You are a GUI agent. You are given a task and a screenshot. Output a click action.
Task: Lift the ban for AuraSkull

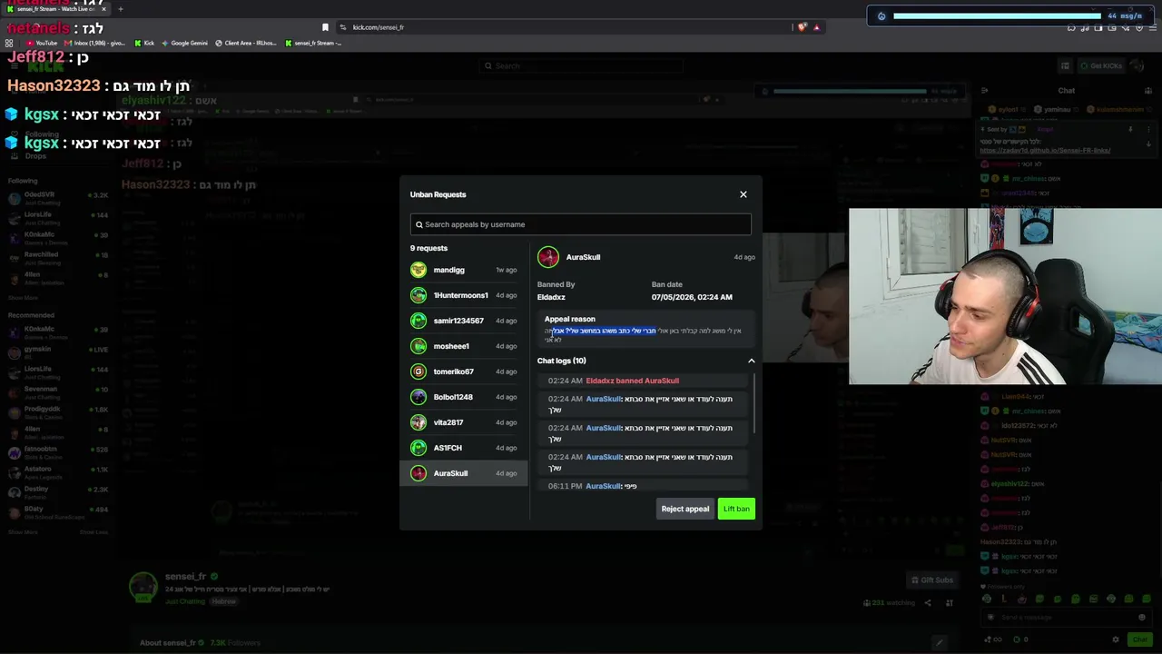(x=736, y=509)
